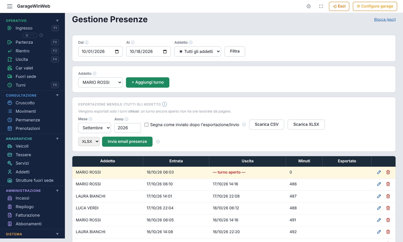
Task: Download with Scarica XLSX button
Action: [306, 125]
